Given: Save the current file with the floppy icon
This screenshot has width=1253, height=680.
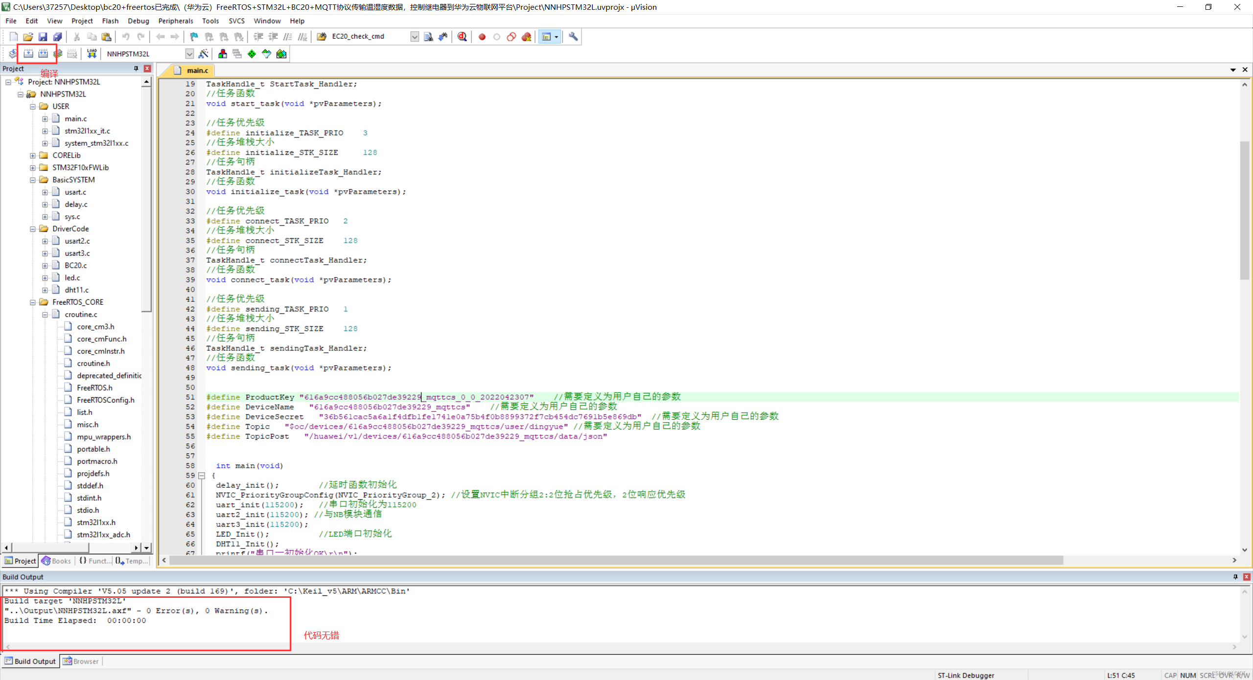Looking at the screenshot, I should [x=43, y=37].
